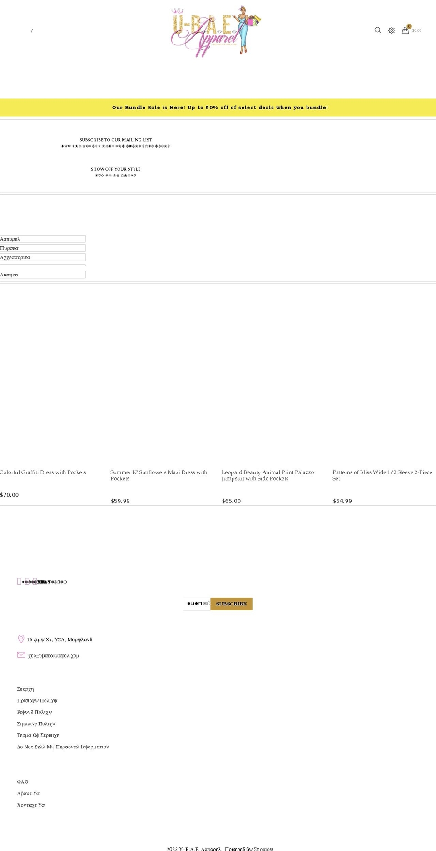The width and height of the screenshot is (436, 851).
Task: Click the envelope email icon in footer
Action: click(21, 654)
